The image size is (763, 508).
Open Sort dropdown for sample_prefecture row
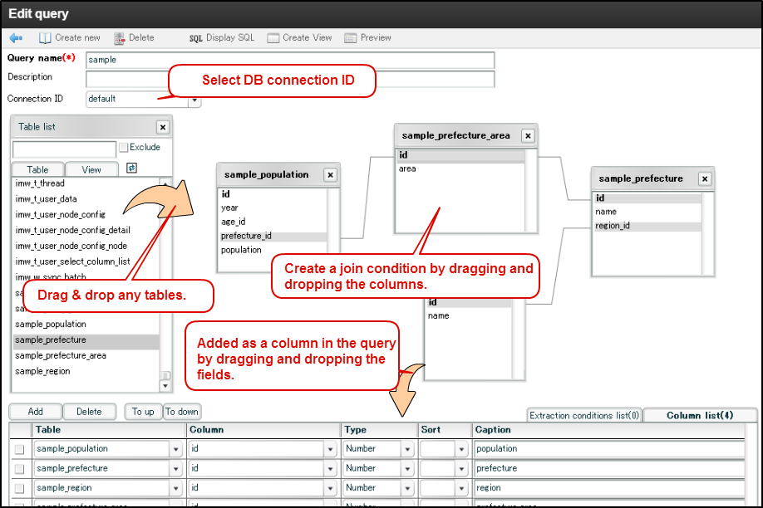[461, 469]
